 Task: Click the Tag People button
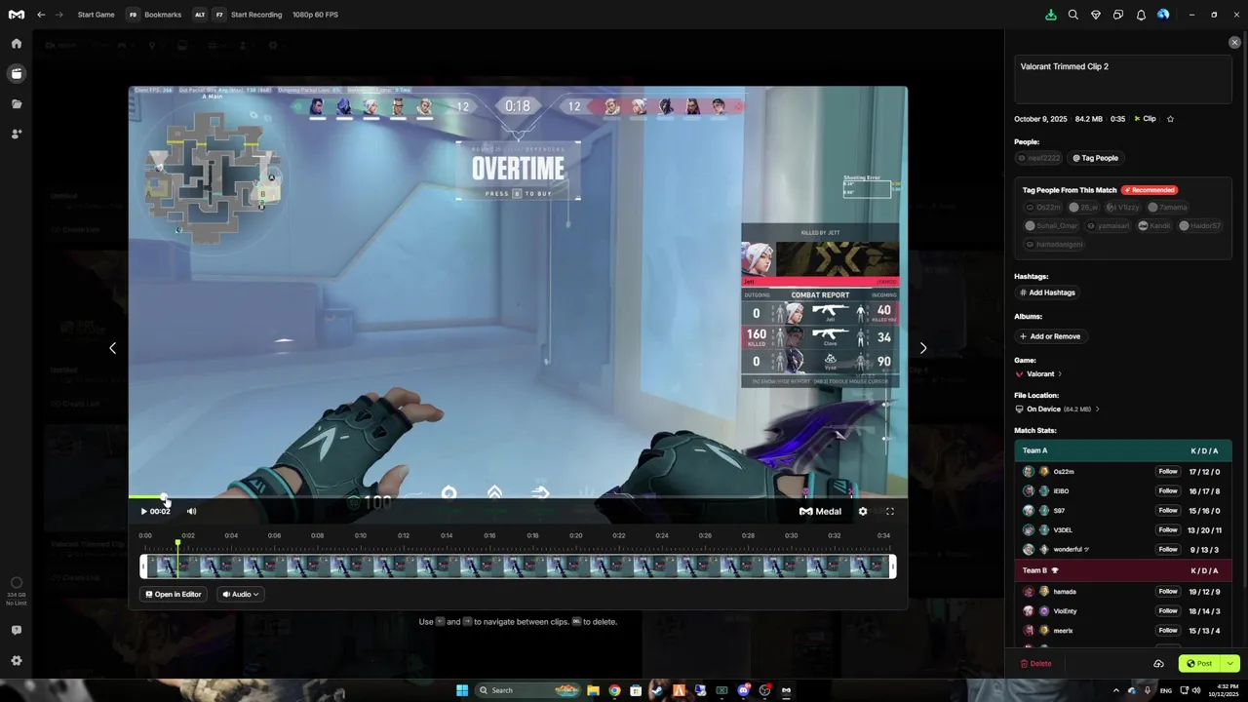(1095, 158)
